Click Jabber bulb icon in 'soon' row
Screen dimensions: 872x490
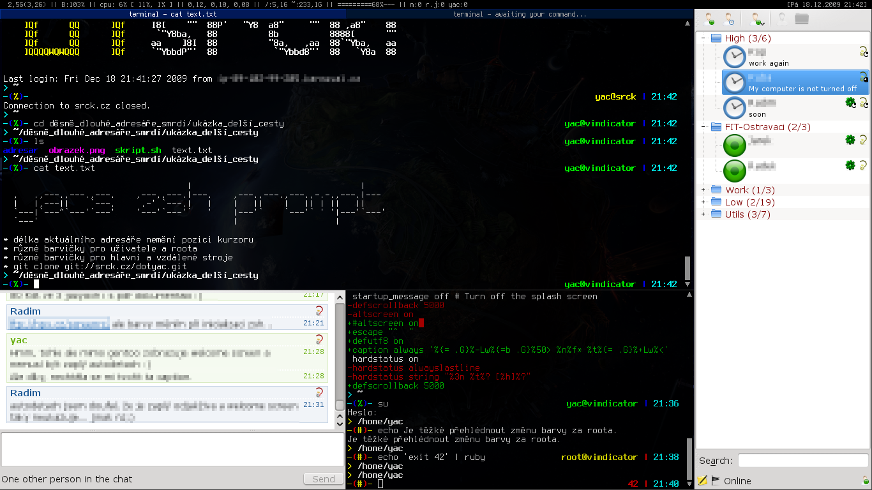[x=864, y=103]
